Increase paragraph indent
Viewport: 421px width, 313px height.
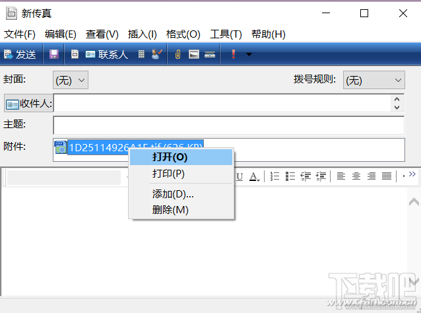[321, 176]
